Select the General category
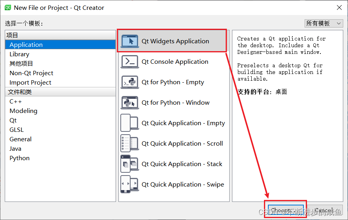Viewport: 348px width, 220px height. coord(60,139)
